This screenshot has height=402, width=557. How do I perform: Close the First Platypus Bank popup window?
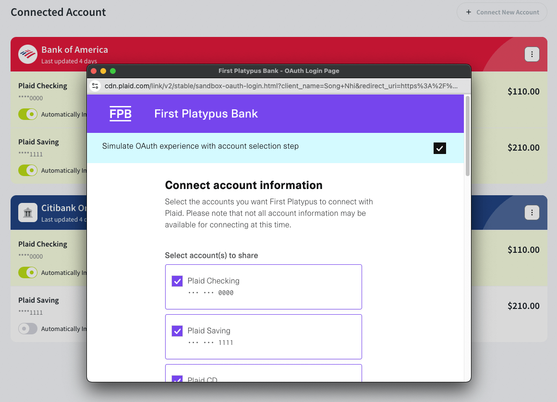pos(94,71)
